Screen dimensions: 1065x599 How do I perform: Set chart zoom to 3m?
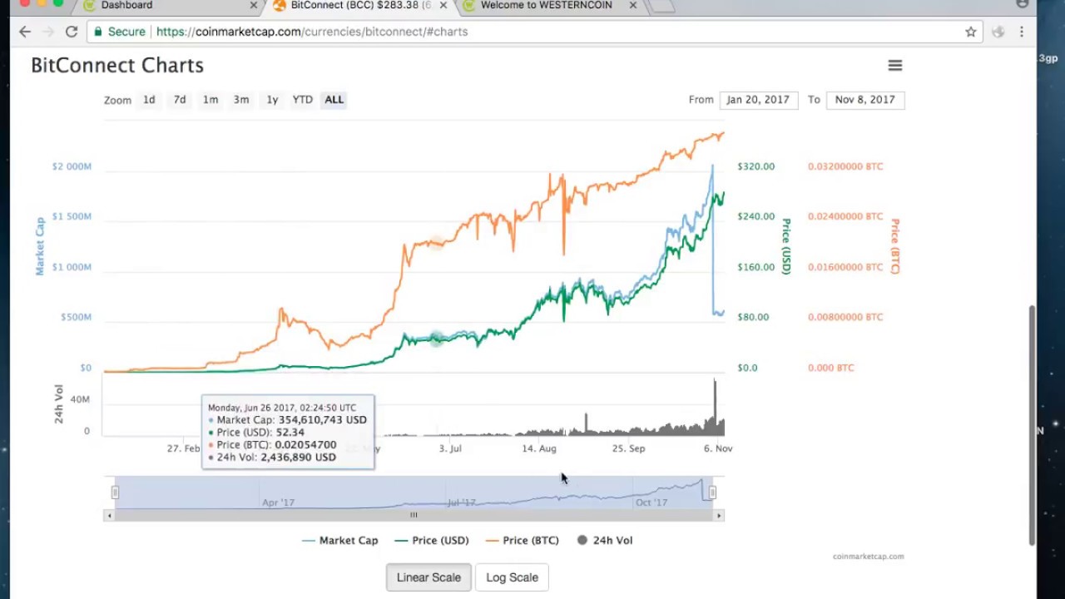(241, 100)
